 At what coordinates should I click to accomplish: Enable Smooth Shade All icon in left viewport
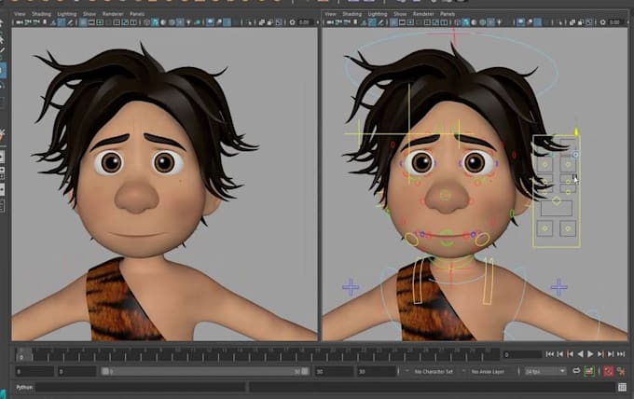pos(155,22)
